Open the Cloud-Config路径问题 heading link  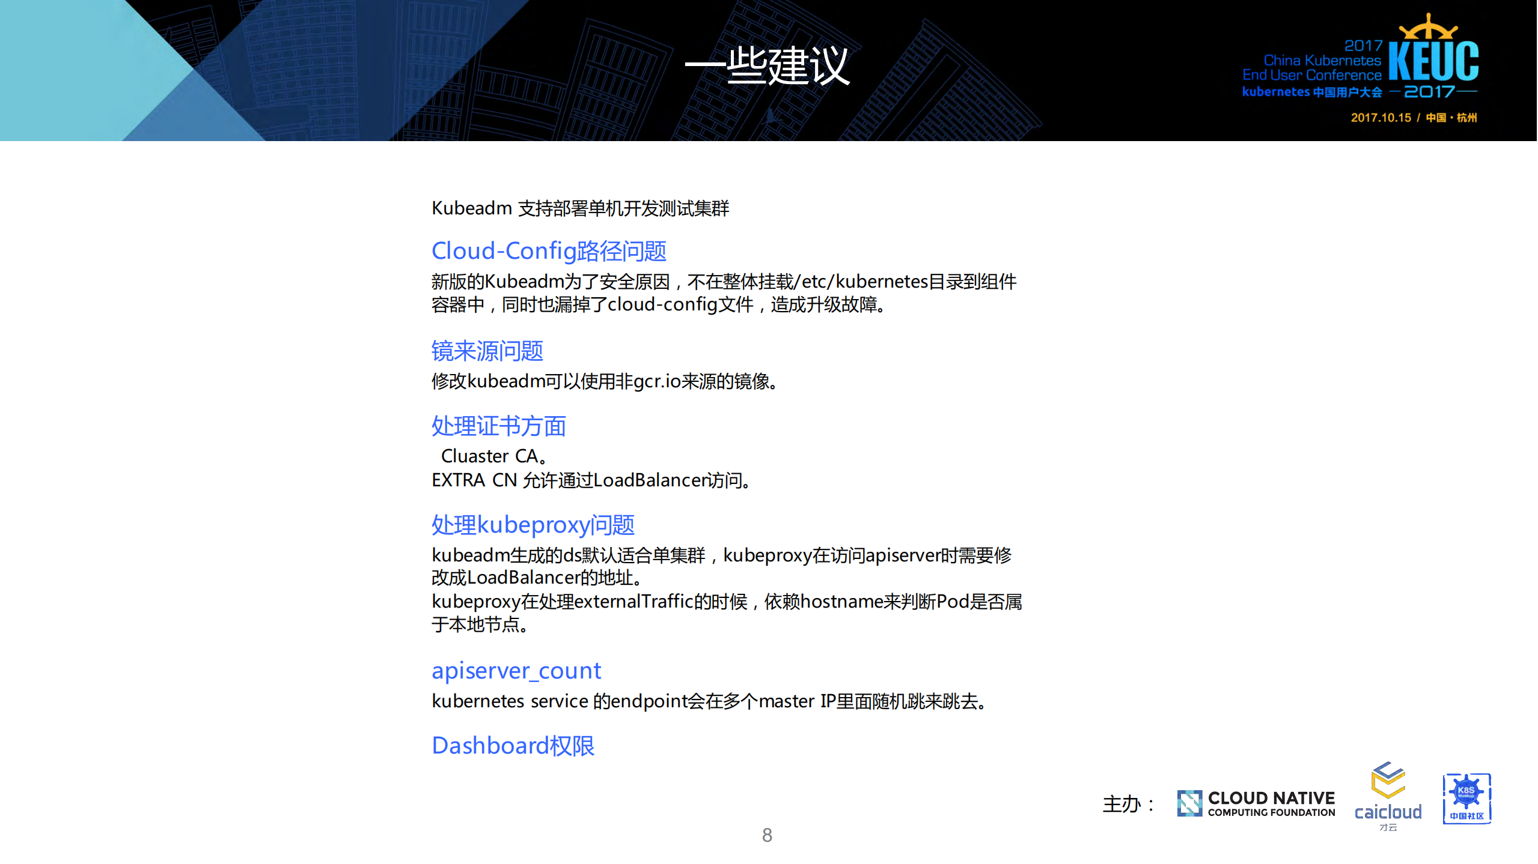pyautogui.click(x=549, y=252)
